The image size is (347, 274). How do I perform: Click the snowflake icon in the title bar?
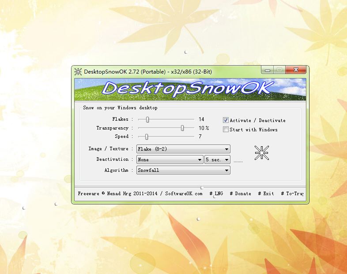click(78, 71)
